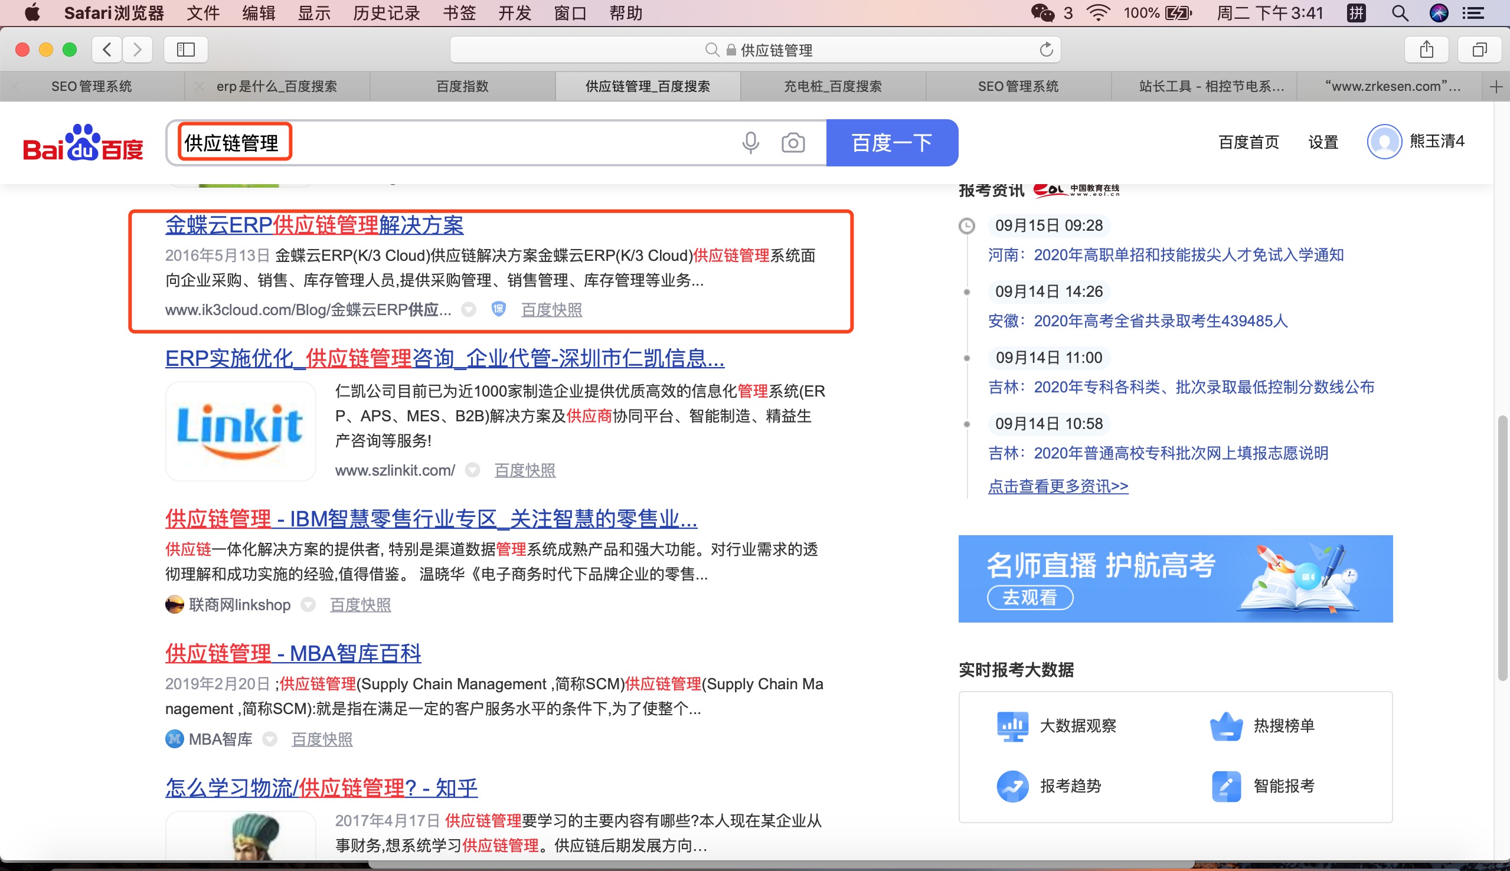Viewport: 1510px width, 871px height.
Task: Open image search camera icon
Action: [x=793, y=143]
